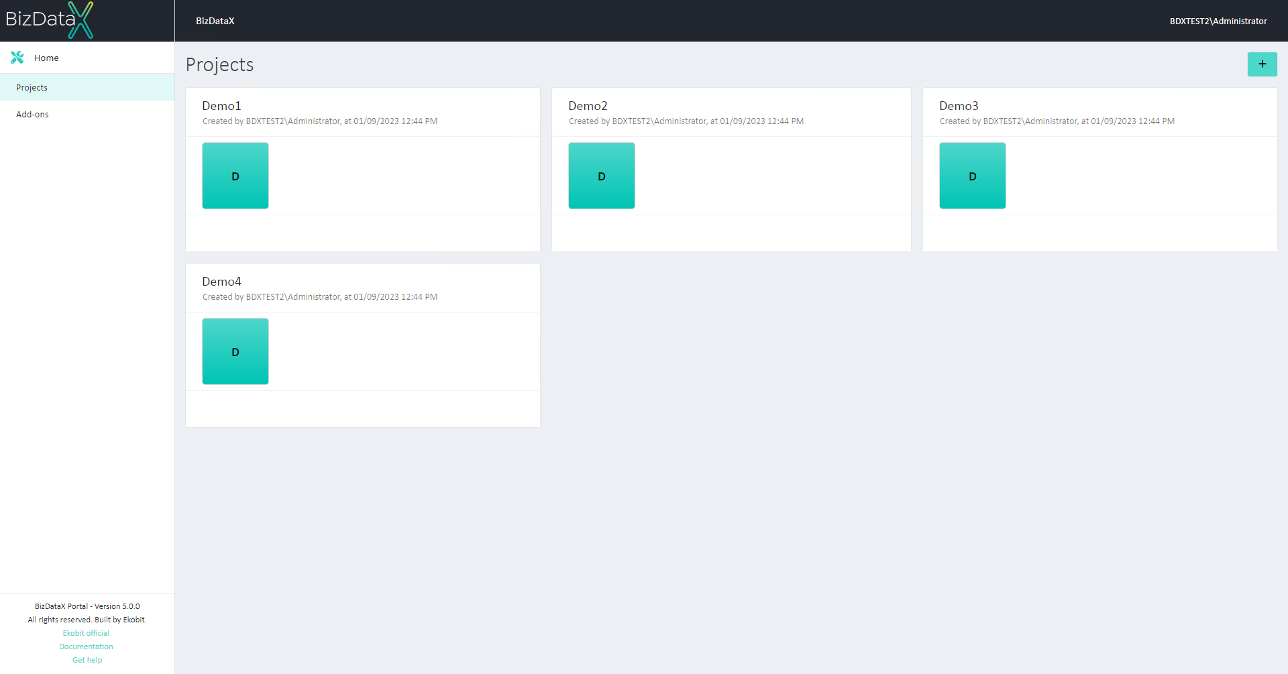
Task: Open the Demo3 project D tile
Action: [x=973, y=176]
